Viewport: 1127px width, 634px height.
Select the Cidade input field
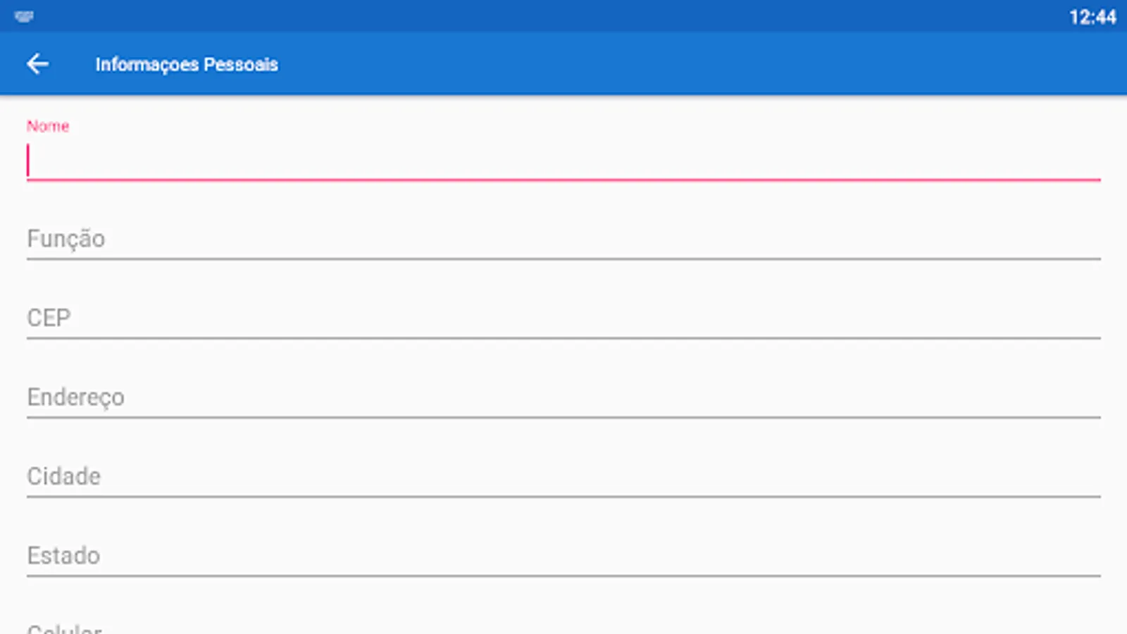click(563, 477)
